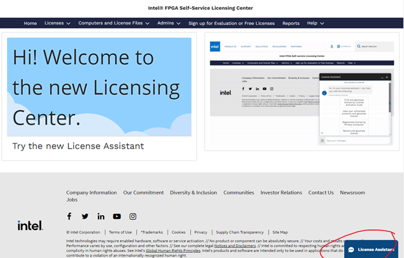Screen dimensions: 404x258
Task: Open the Reports menu item
Action: pos(291,23)
